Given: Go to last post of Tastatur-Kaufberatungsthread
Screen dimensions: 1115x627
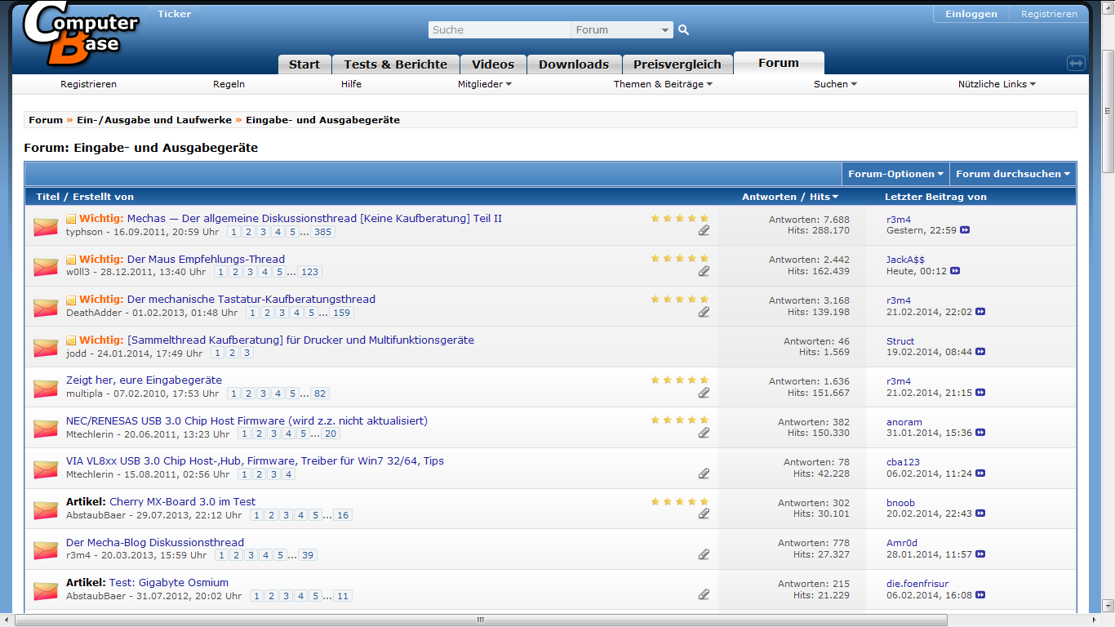Looking at the screenshot, I should (980, 312).
